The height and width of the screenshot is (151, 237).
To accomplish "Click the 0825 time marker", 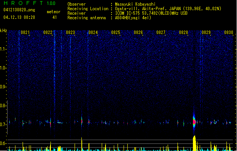I will pos(116,32).
